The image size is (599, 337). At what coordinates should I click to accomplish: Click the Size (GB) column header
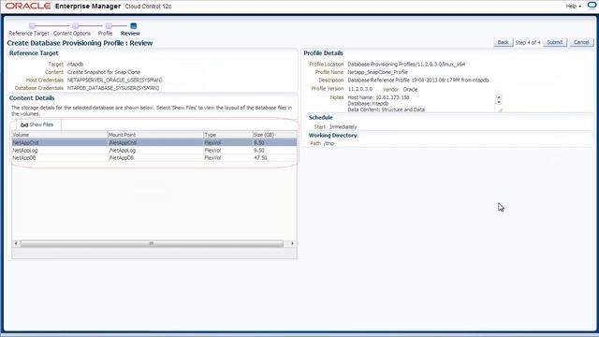coord(274,135)
